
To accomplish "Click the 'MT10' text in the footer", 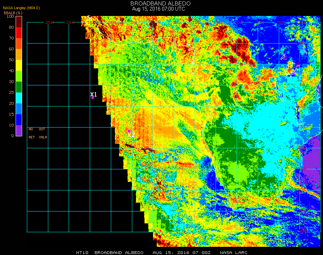I will coord(82,253).
